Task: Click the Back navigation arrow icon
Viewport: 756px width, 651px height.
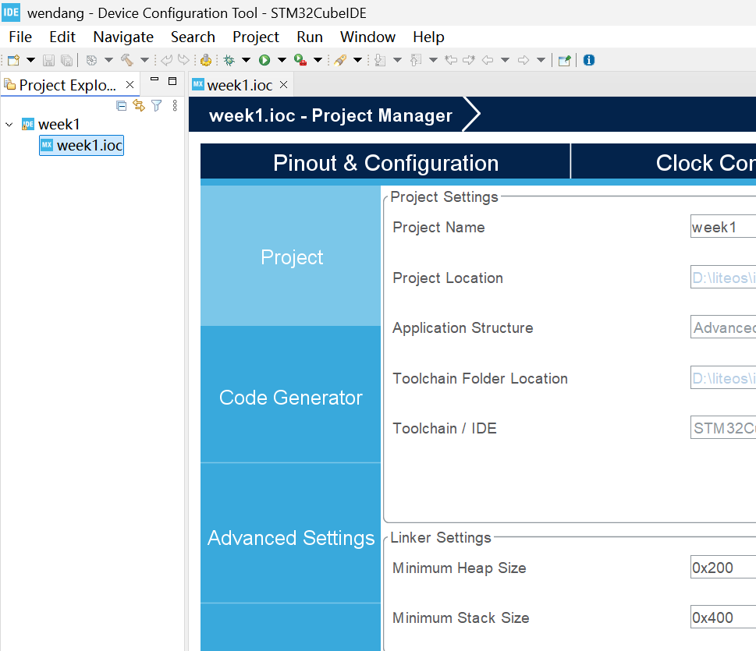Action: click(488, 60)
